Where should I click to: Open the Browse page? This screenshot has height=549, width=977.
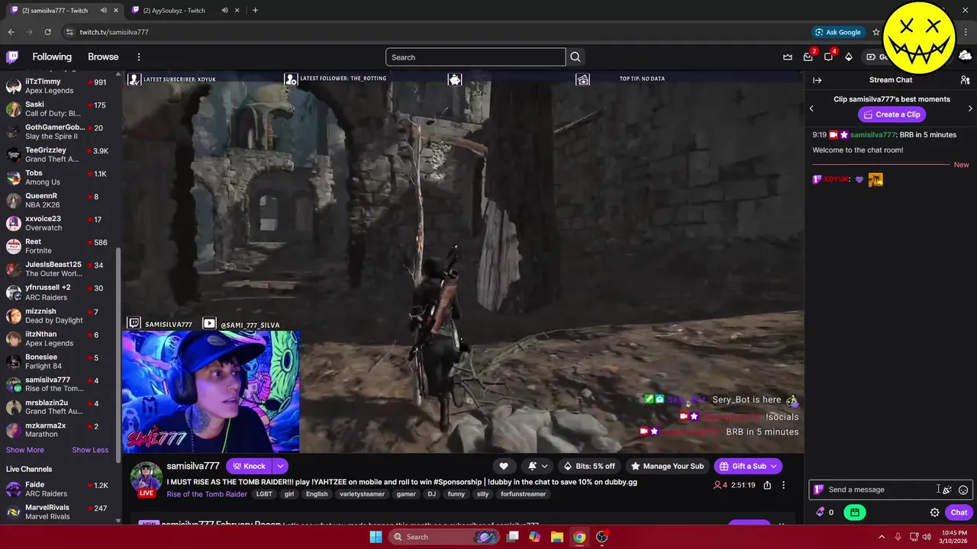(103, 57)
